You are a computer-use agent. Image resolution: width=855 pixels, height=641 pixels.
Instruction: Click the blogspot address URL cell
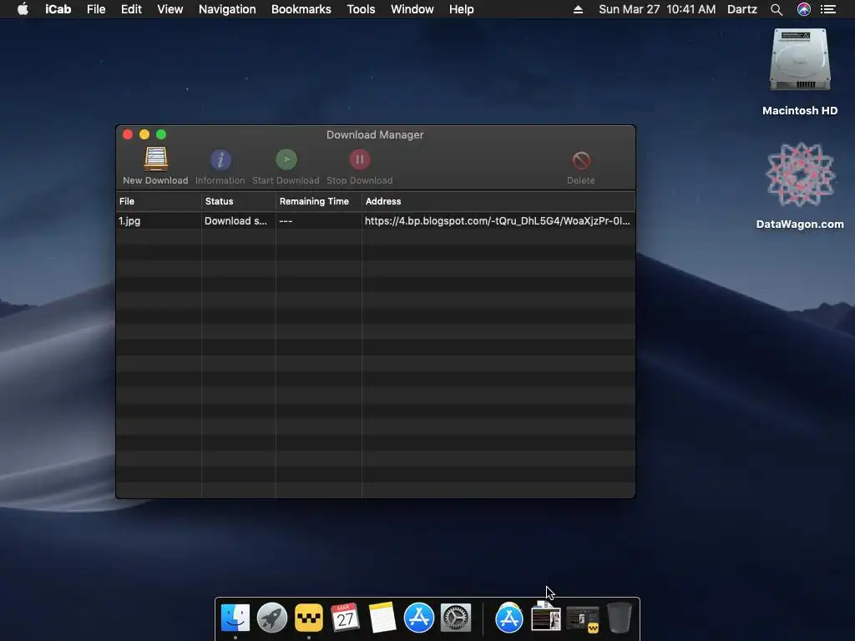(x=498, y=220)
